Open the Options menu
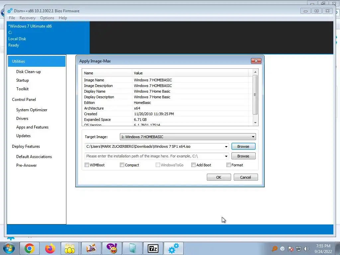 [x=47, y=18]
